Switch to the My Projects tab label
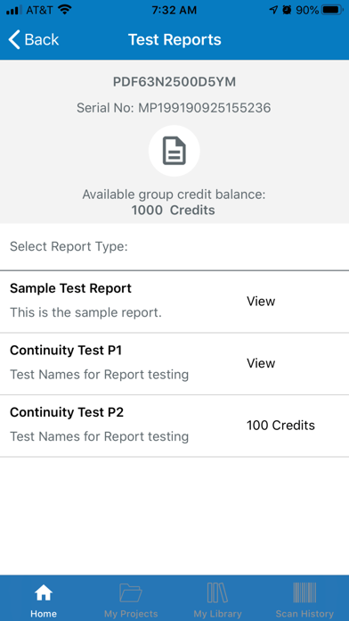Screen dimensions: 349x621 [131, 614]
